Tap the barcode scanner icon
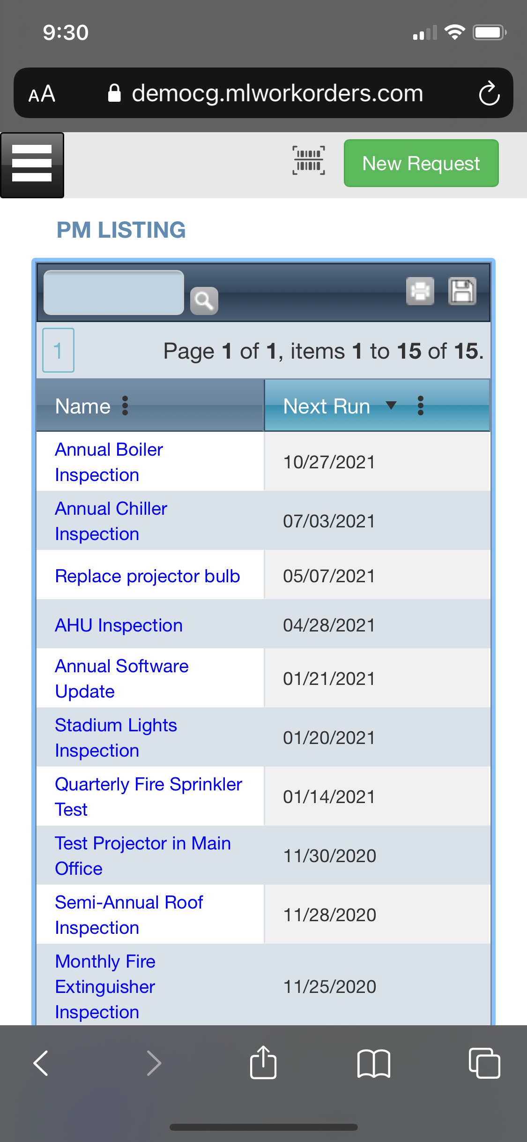Image resolution: width=527 pixels, height=1142 pixels. click(x=309, y=160)
